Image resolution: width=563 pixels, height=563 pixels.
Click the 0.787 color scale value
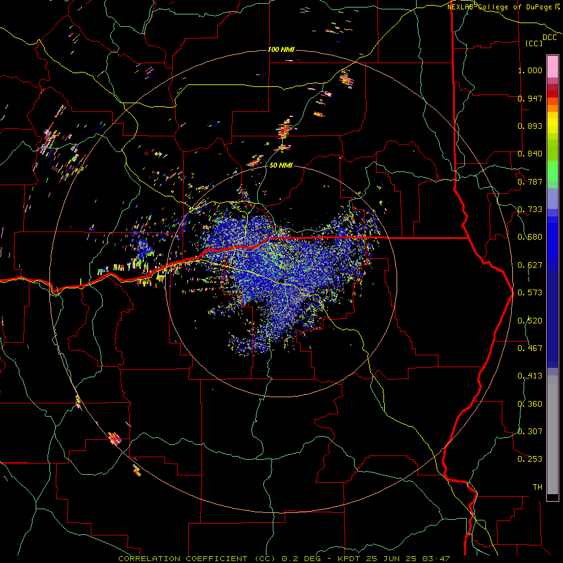click(x=530, y=181)
